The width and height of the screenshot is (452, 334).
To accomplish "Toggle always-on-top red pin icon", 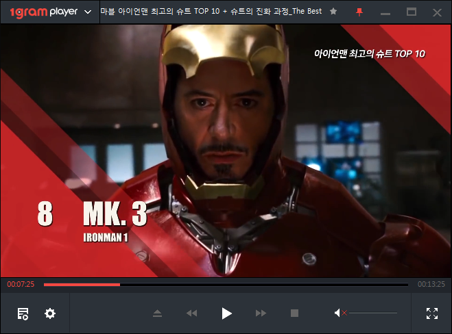I will [359, 12].
